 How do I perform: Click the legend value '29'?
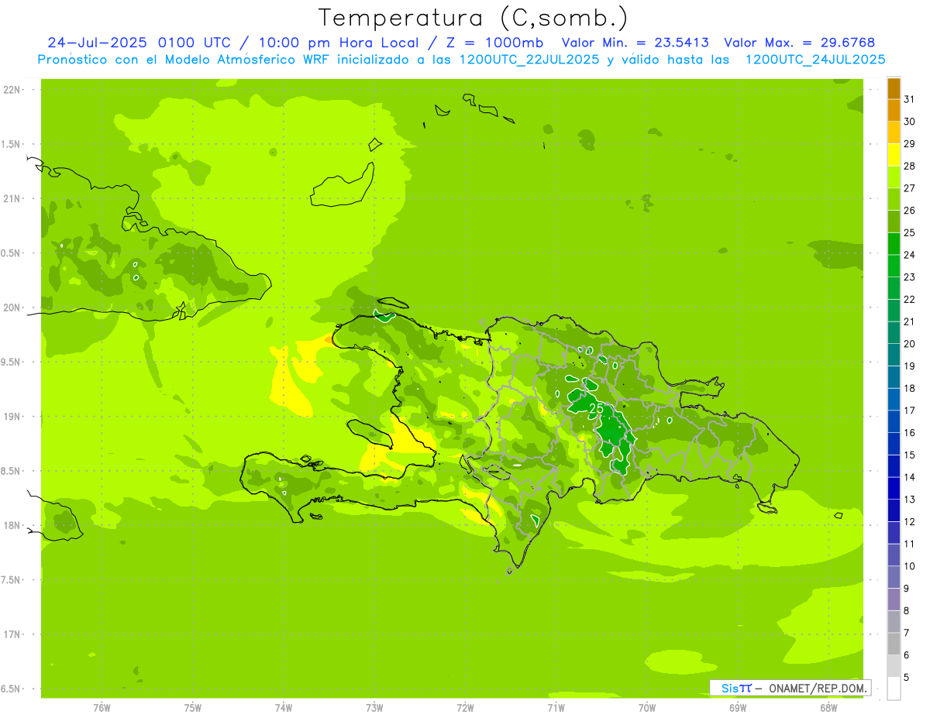click(910, 144)
